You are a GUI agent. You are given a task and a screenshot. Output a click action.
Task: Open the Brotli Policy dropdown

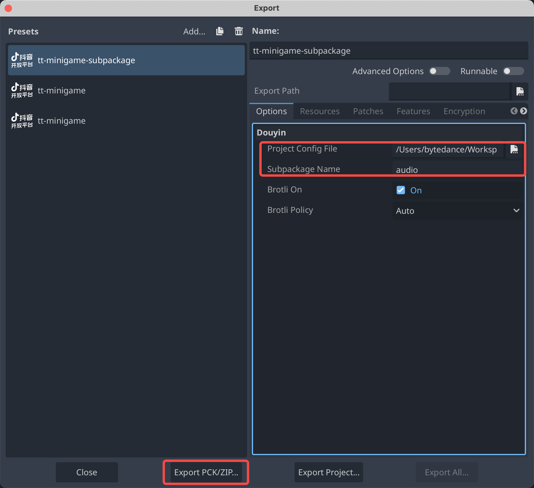pyautogui.click(x=457, y=211)
